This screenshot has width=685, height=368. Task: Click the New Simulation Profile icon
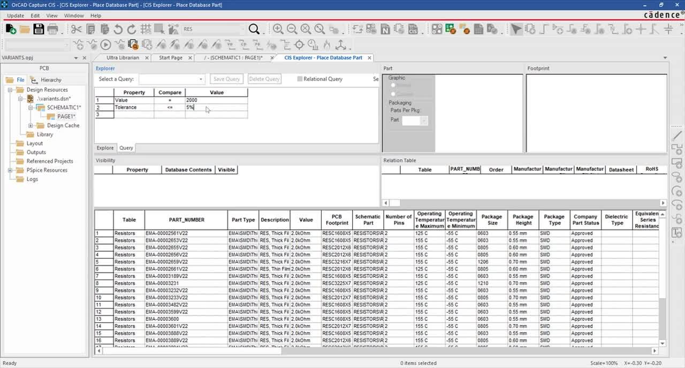79,45
